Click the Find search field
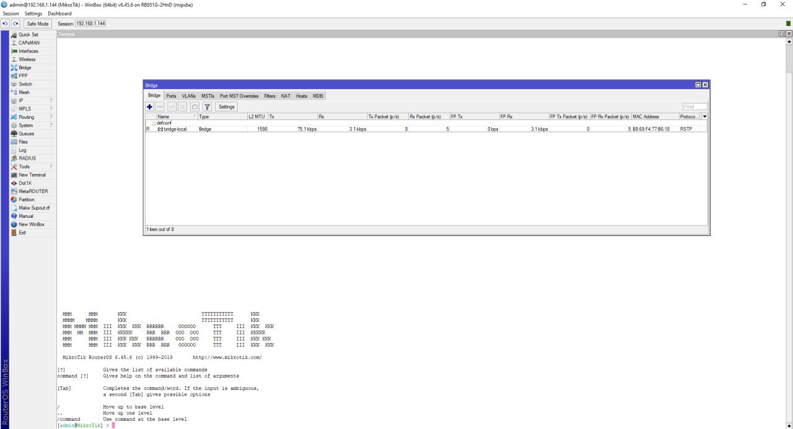 pyautogui.click(x=694, y=106)
